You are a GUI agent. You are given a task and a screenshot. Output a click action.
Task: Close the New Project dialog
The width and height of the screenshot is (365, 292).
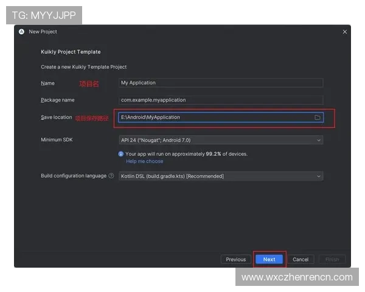345,32
